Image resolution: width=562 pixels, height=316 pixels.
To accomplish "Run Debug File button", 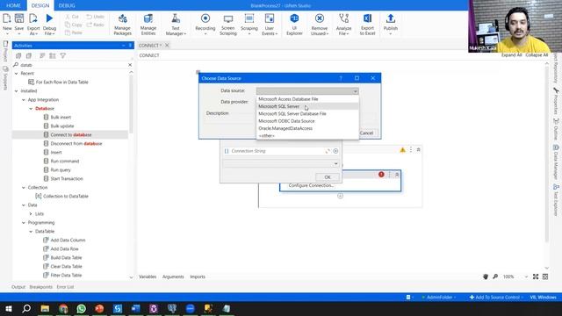I will pyautogui.click(x=49, y=24).
